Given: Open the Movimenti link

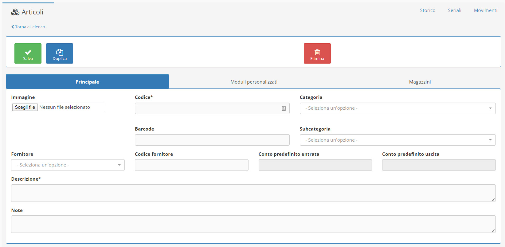Looking at the screenshot, I should click(485, 10).
